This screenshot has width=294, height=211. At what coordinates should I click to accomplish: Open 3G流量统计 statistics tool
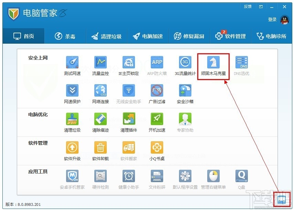pos(185,66)
